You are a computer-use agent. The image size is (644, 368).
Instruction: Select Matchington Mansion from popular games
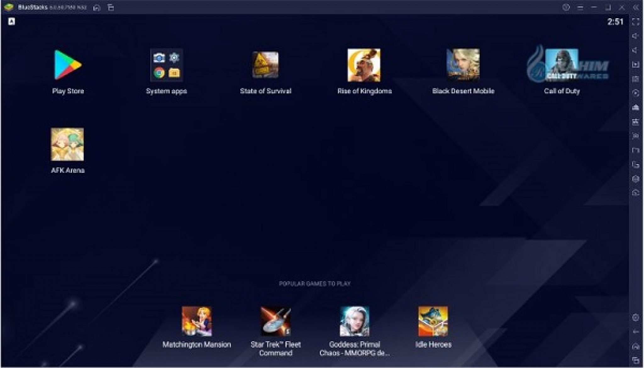[197, 321]
